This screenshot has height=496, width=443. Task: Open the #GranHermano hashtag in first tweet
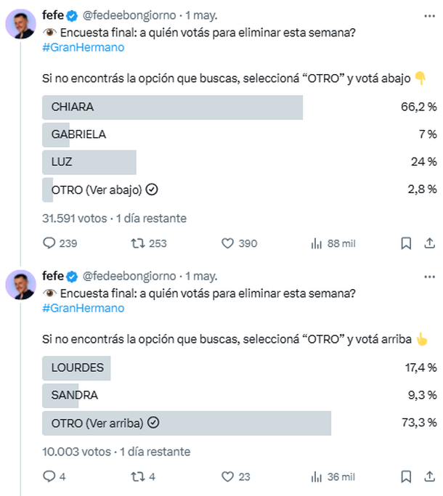(x=84, y=47)
